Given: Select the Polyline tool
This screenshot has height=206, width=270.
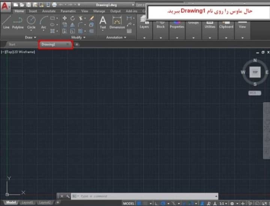Looking at the screenshot, I should [x=18, y=22].
